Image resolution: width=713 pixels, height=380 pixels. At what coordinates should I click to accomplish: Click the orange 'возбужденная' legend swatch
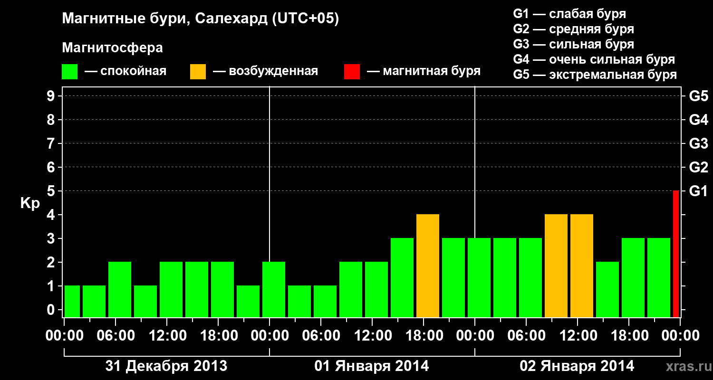click(x=198, y=72)
